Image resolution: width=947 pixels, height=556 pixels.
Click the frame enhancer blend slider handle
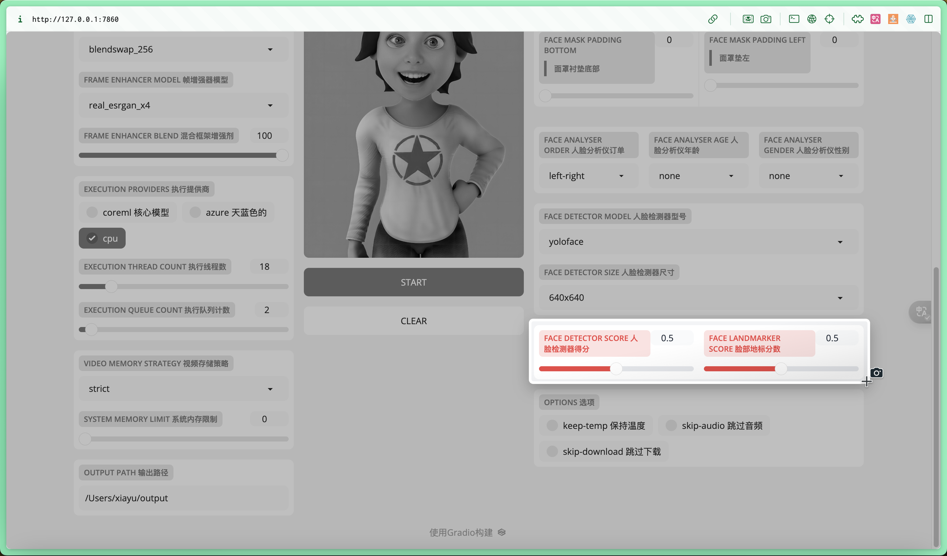click(282, 155)
